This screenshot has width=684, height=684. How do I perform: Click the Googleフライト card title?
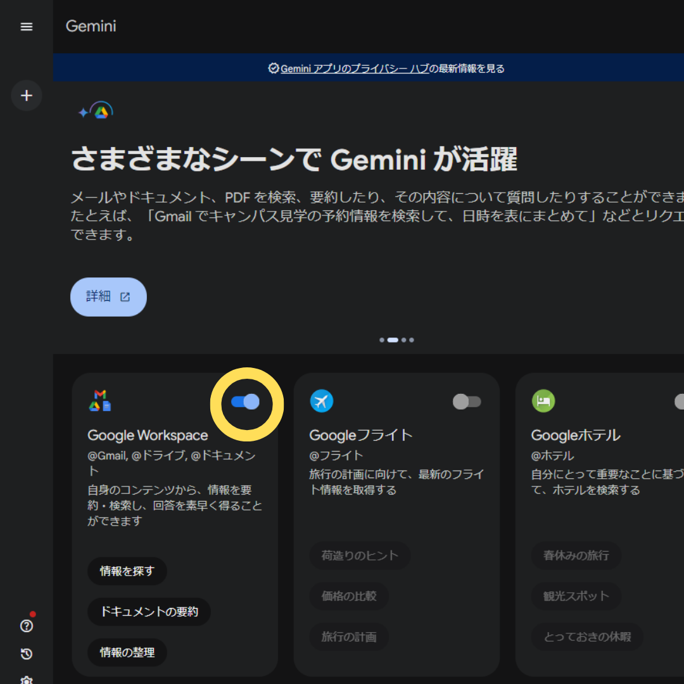click(x=361, y=435)
